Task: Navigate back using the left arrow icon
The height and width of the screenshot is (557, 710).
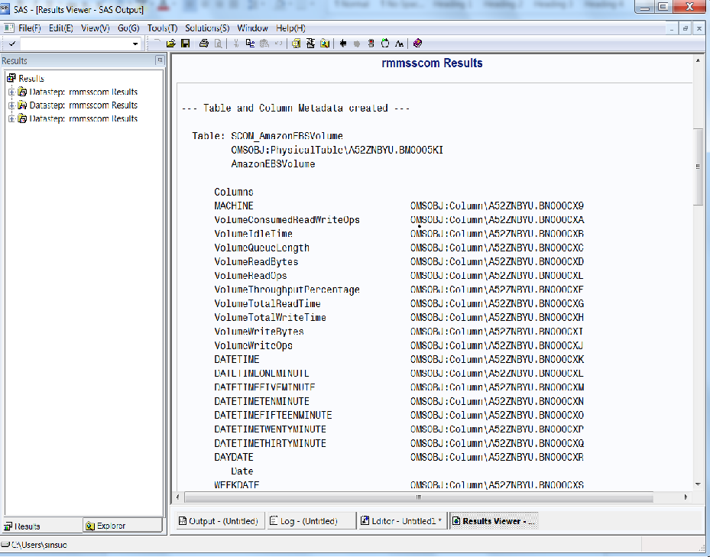Action: pyautogui.click(x=342, y=43)
